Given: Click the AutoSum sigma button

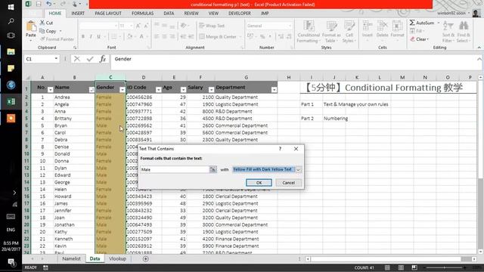Looking at the screenshot, I should (422, 23).
